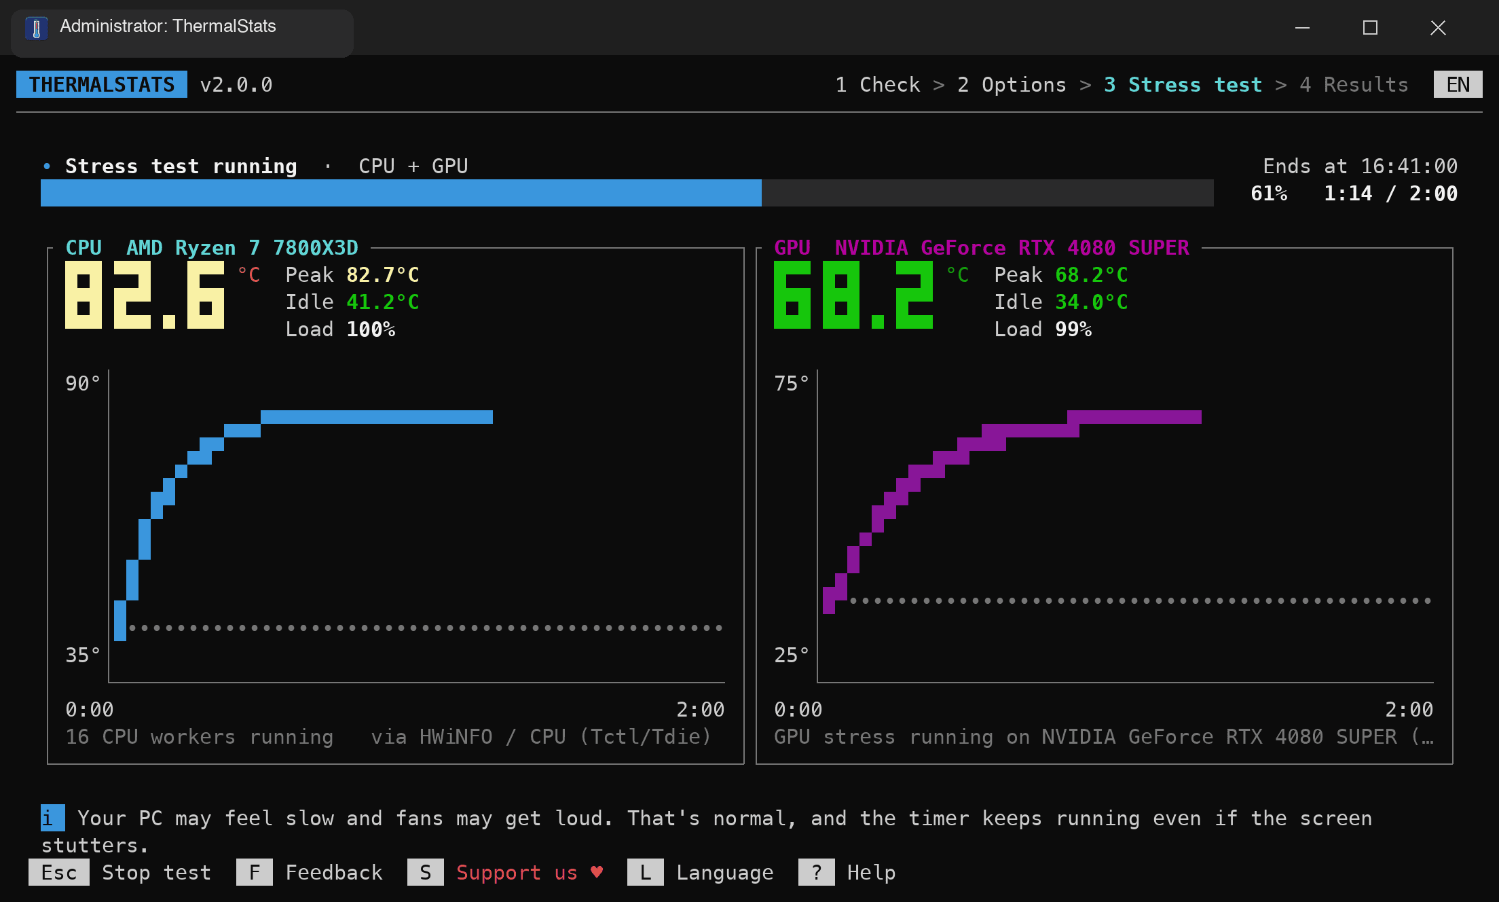Click the CPU + GPU mode label
1499x902 pixels.
coord(413,166)
